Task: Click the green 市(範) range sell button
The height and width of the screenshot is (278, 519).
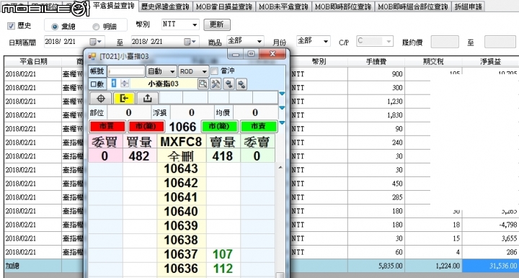Action: pos(219,126)
